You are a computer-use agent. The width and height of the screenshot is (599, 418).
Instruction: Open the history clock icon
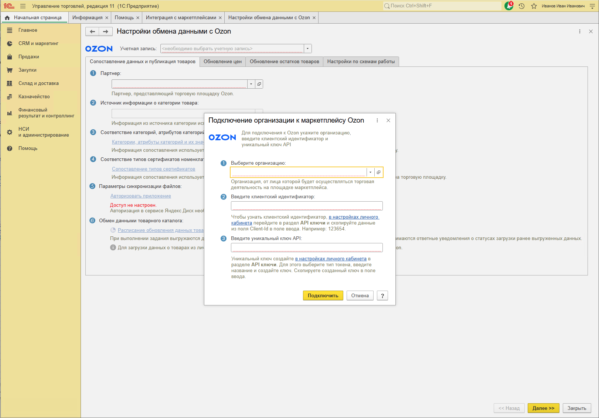coord(521,6)
